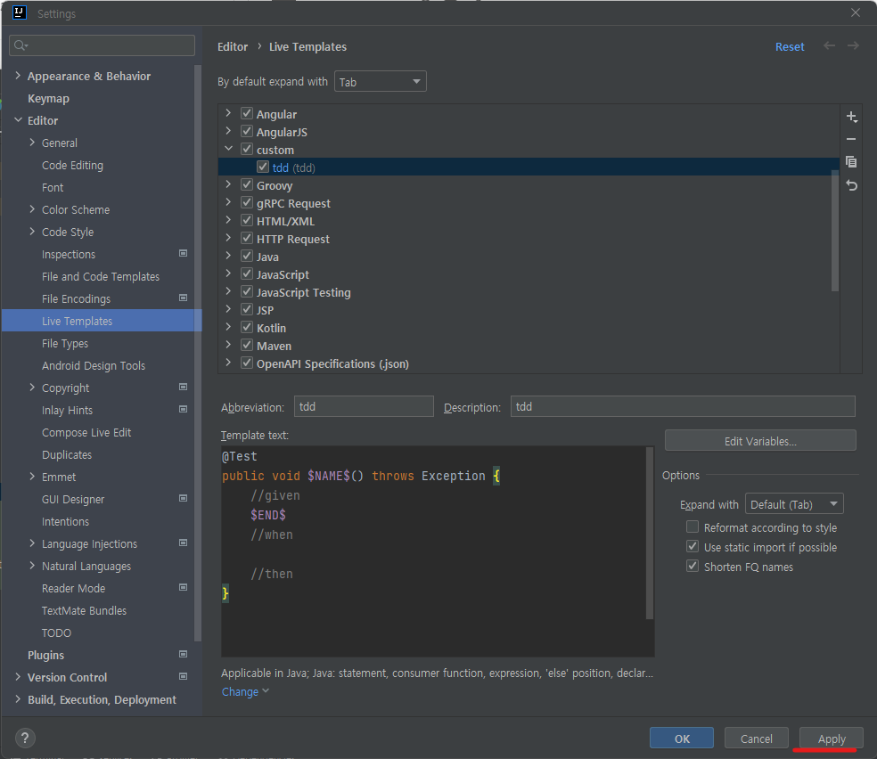Disable Use static import if possible
This screenshot has height=759, width=877.
(693, 547)
